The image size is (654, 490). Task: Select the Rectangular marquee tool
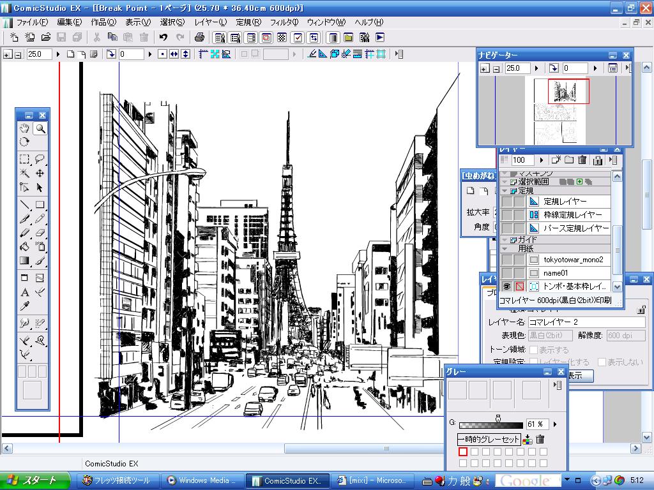click(25, 159)
